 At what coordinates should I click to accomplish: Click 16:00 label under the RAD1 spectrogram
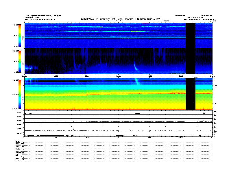point(150,76)
